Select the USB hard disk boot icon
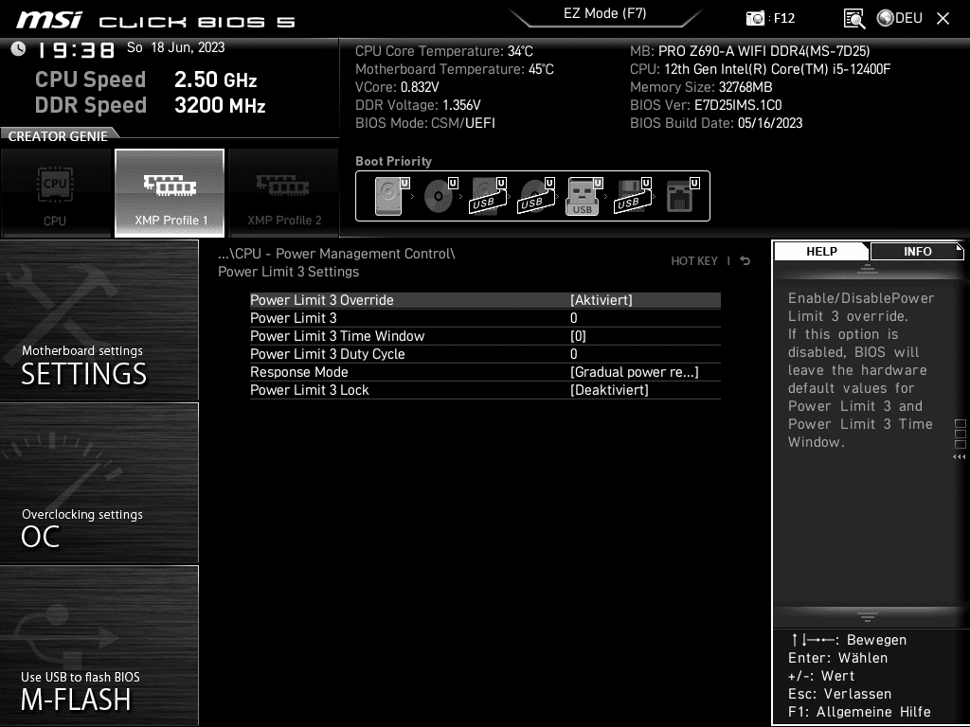Screen dimensions: 970x727 488,196
